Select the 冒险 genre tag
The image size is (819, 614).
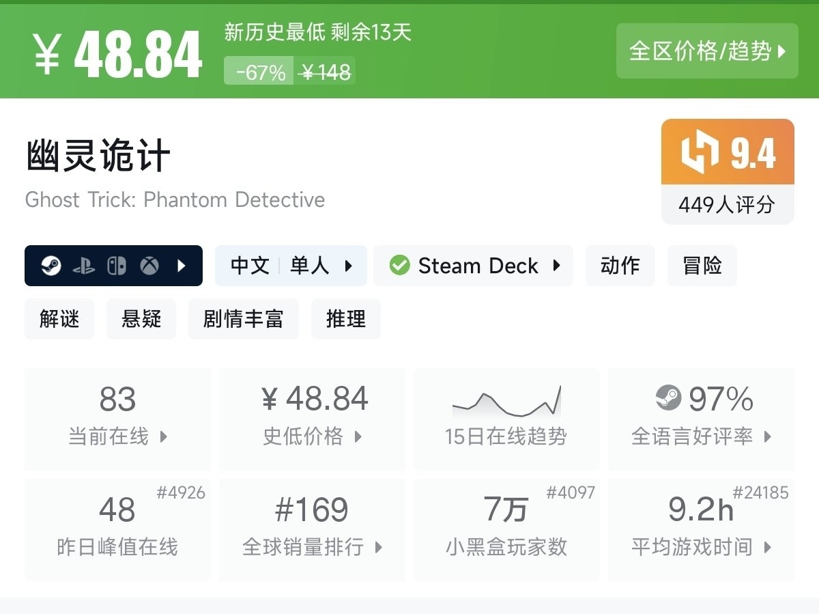[702, 266]
